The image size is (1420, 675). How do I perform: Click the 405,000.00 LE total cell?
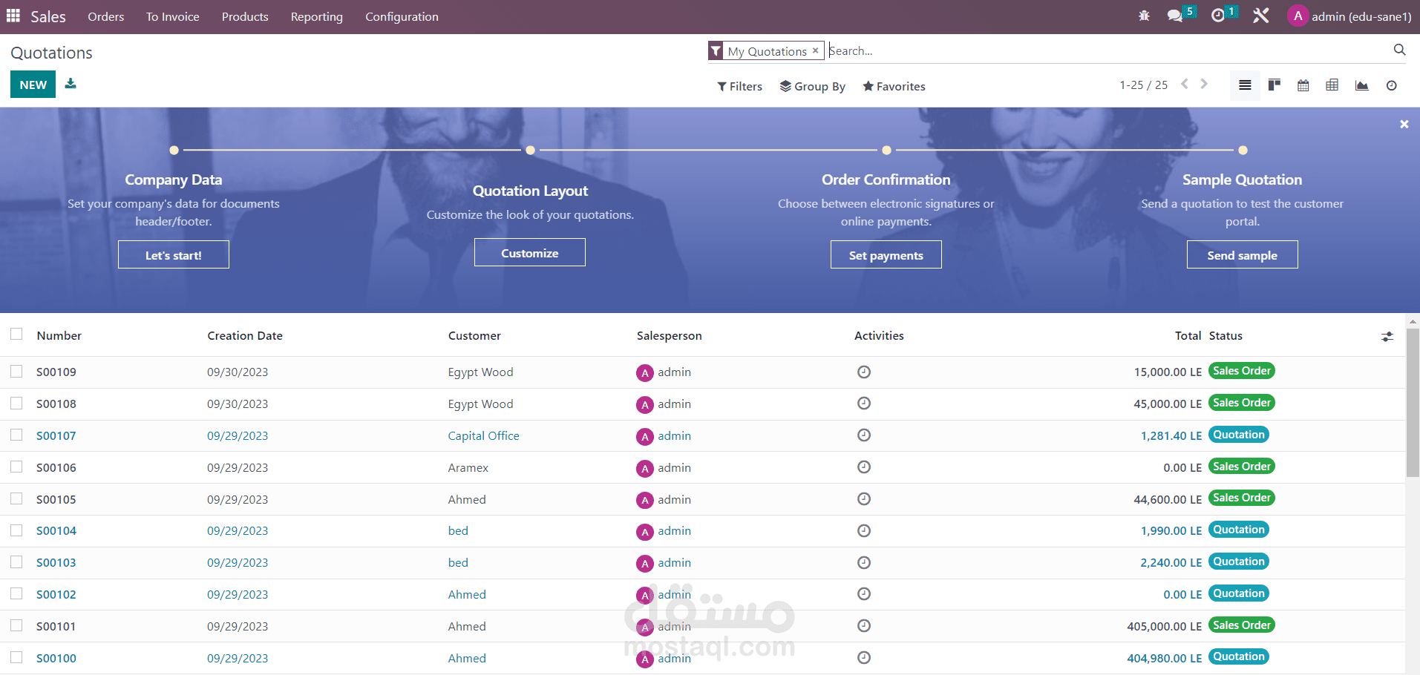[x=1164, y=626]
